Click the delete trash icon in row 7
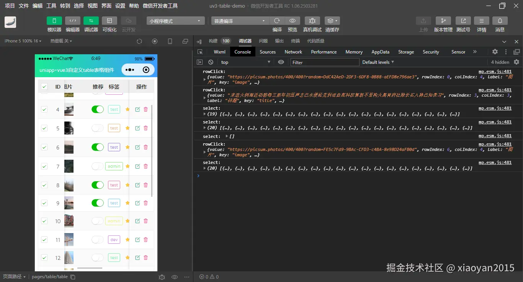The height and width of the screenshot is (282, 523). click(145, 166)
